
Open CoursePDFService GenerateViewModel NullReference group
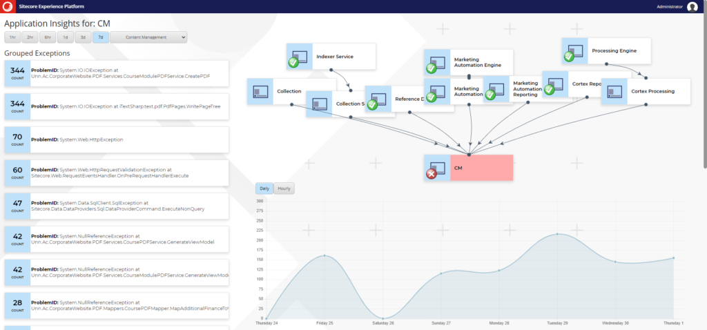pyautogui.click(x=116, y=239)
